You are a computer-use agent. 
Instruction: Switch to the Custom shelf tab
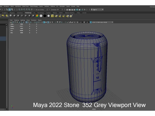tap(48, 13)
